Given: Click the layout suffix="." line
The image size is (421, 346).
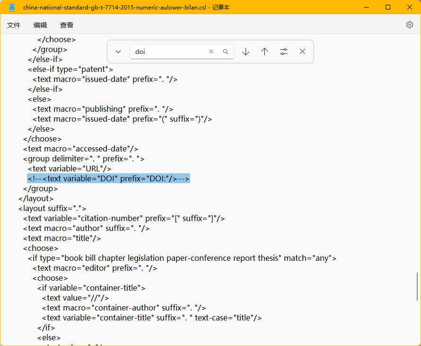Looking at the screenshot, I should (x=53, y=208).
